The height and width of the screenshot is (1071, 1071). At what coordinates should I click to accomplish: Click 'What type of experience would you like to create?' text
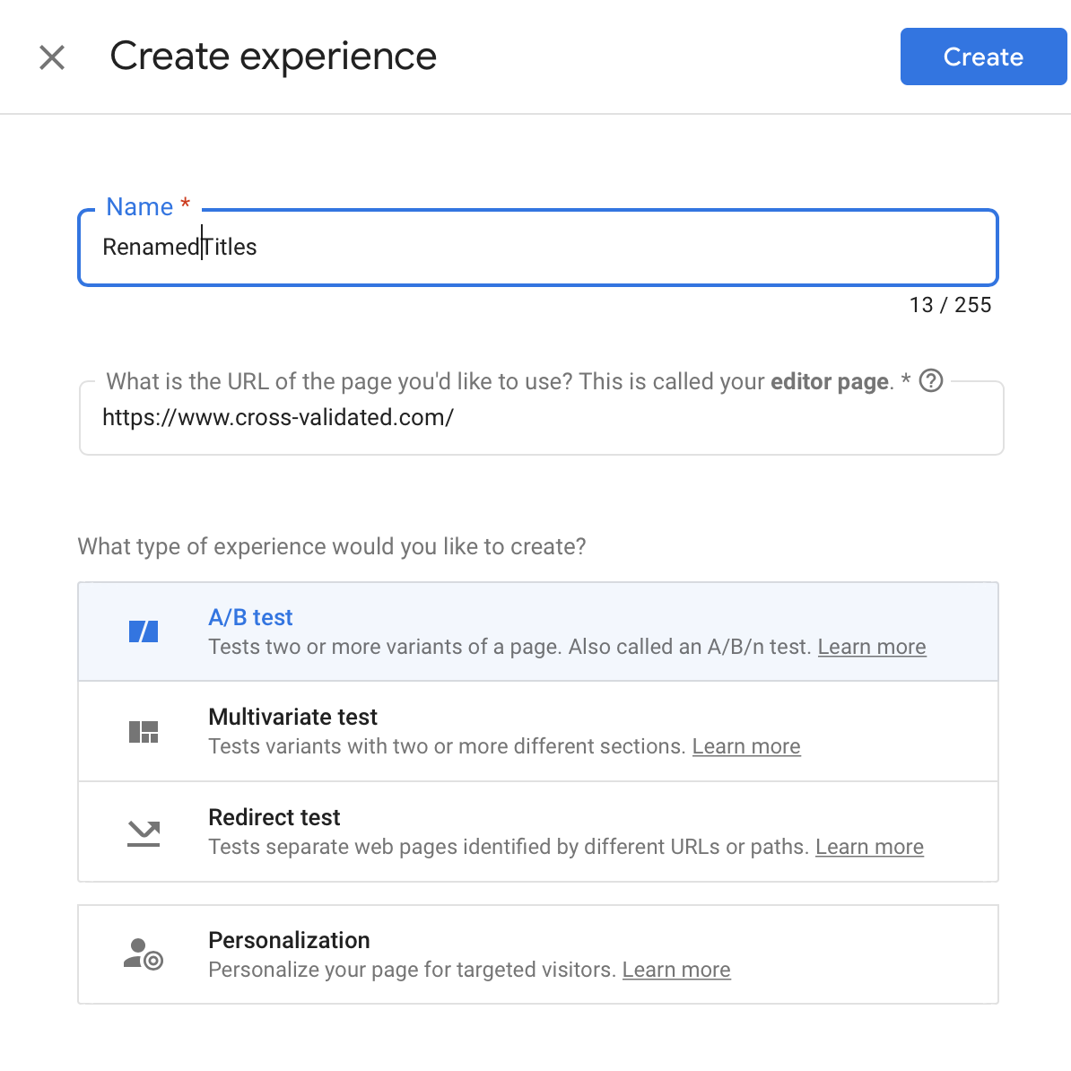[332, 546]
